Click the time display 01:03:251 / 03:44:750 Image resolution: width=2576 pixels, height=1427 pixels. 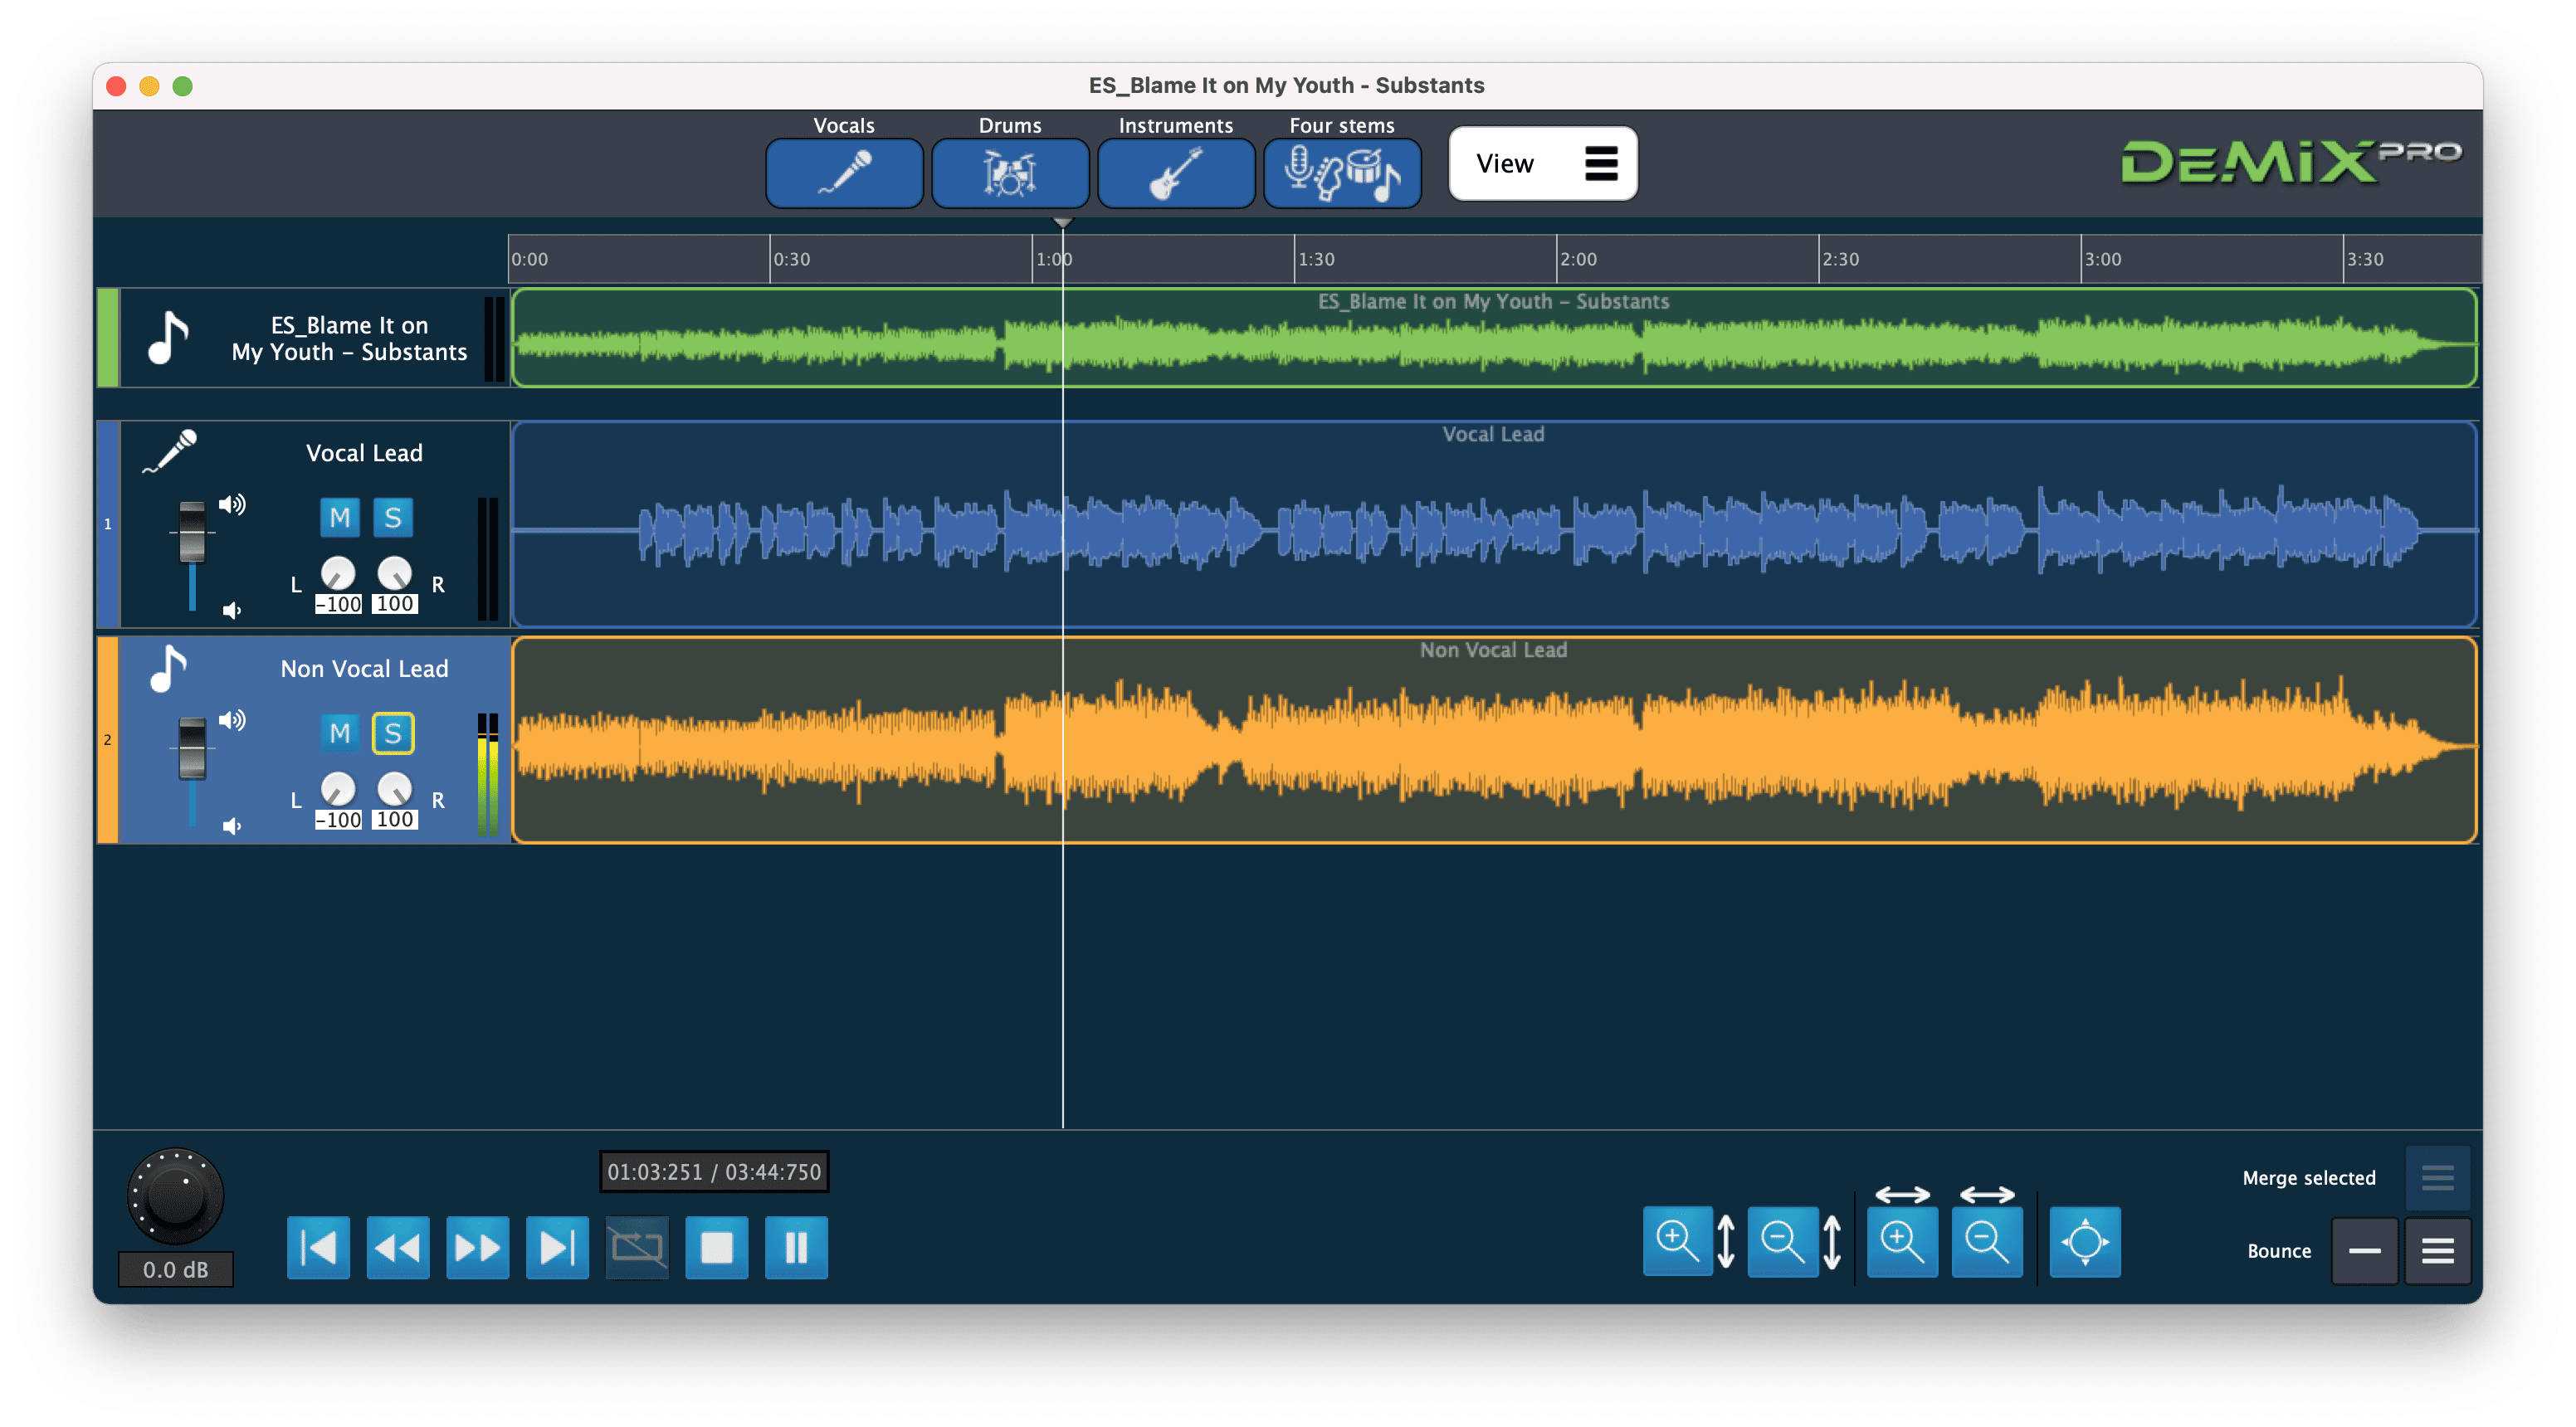(714, 1172)
